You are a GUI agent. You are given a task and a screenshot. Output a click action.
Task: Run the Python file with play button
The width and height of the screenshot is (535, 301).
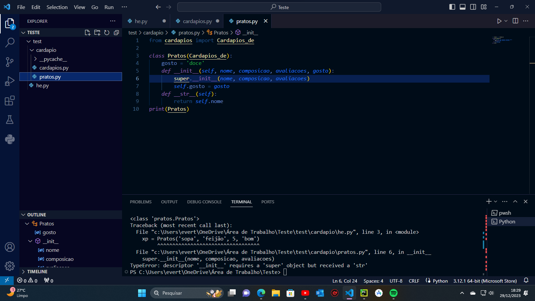499,21
